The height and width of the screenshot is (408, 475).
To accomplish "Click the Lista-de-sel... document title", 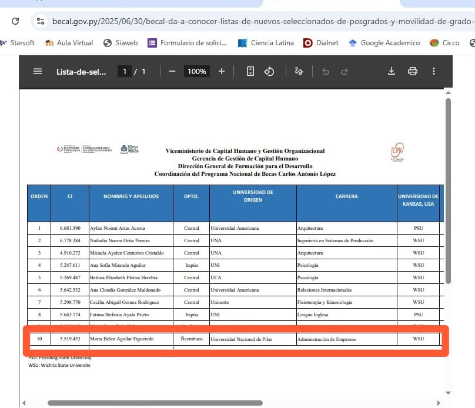I will click(x=81, y=72).
